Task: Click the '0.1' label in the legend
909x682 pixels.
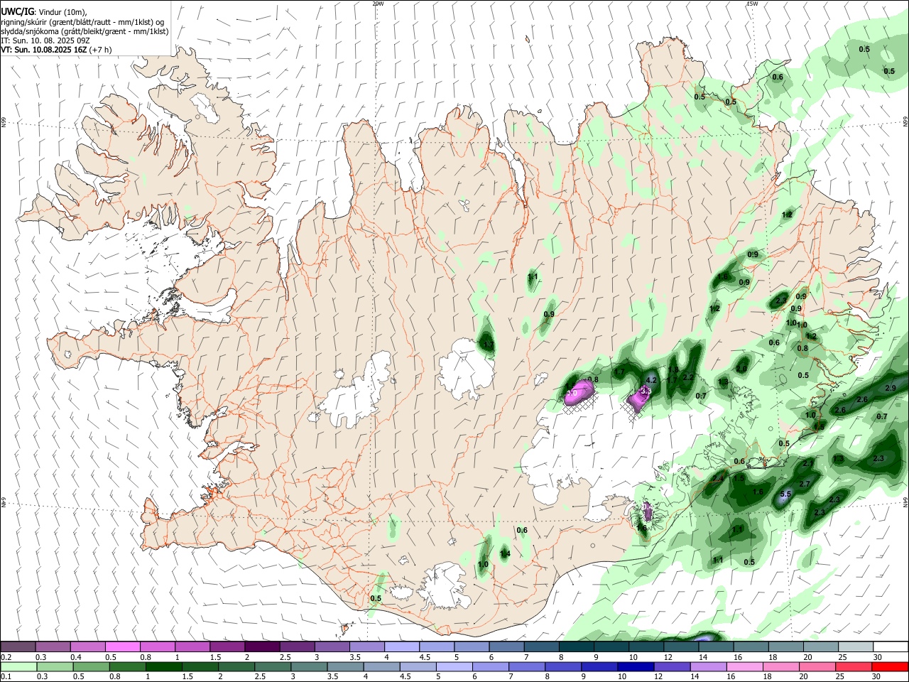Action: click(x=5, y=677)
